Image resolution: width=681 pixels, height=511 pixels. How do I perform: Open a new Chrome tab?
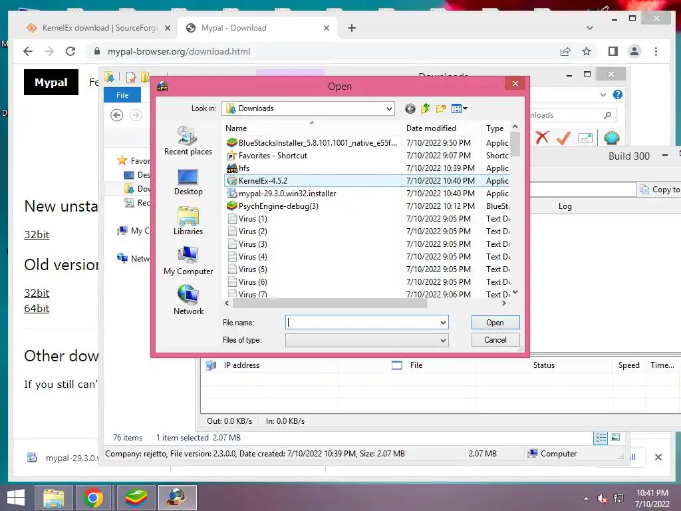(352, 28)
